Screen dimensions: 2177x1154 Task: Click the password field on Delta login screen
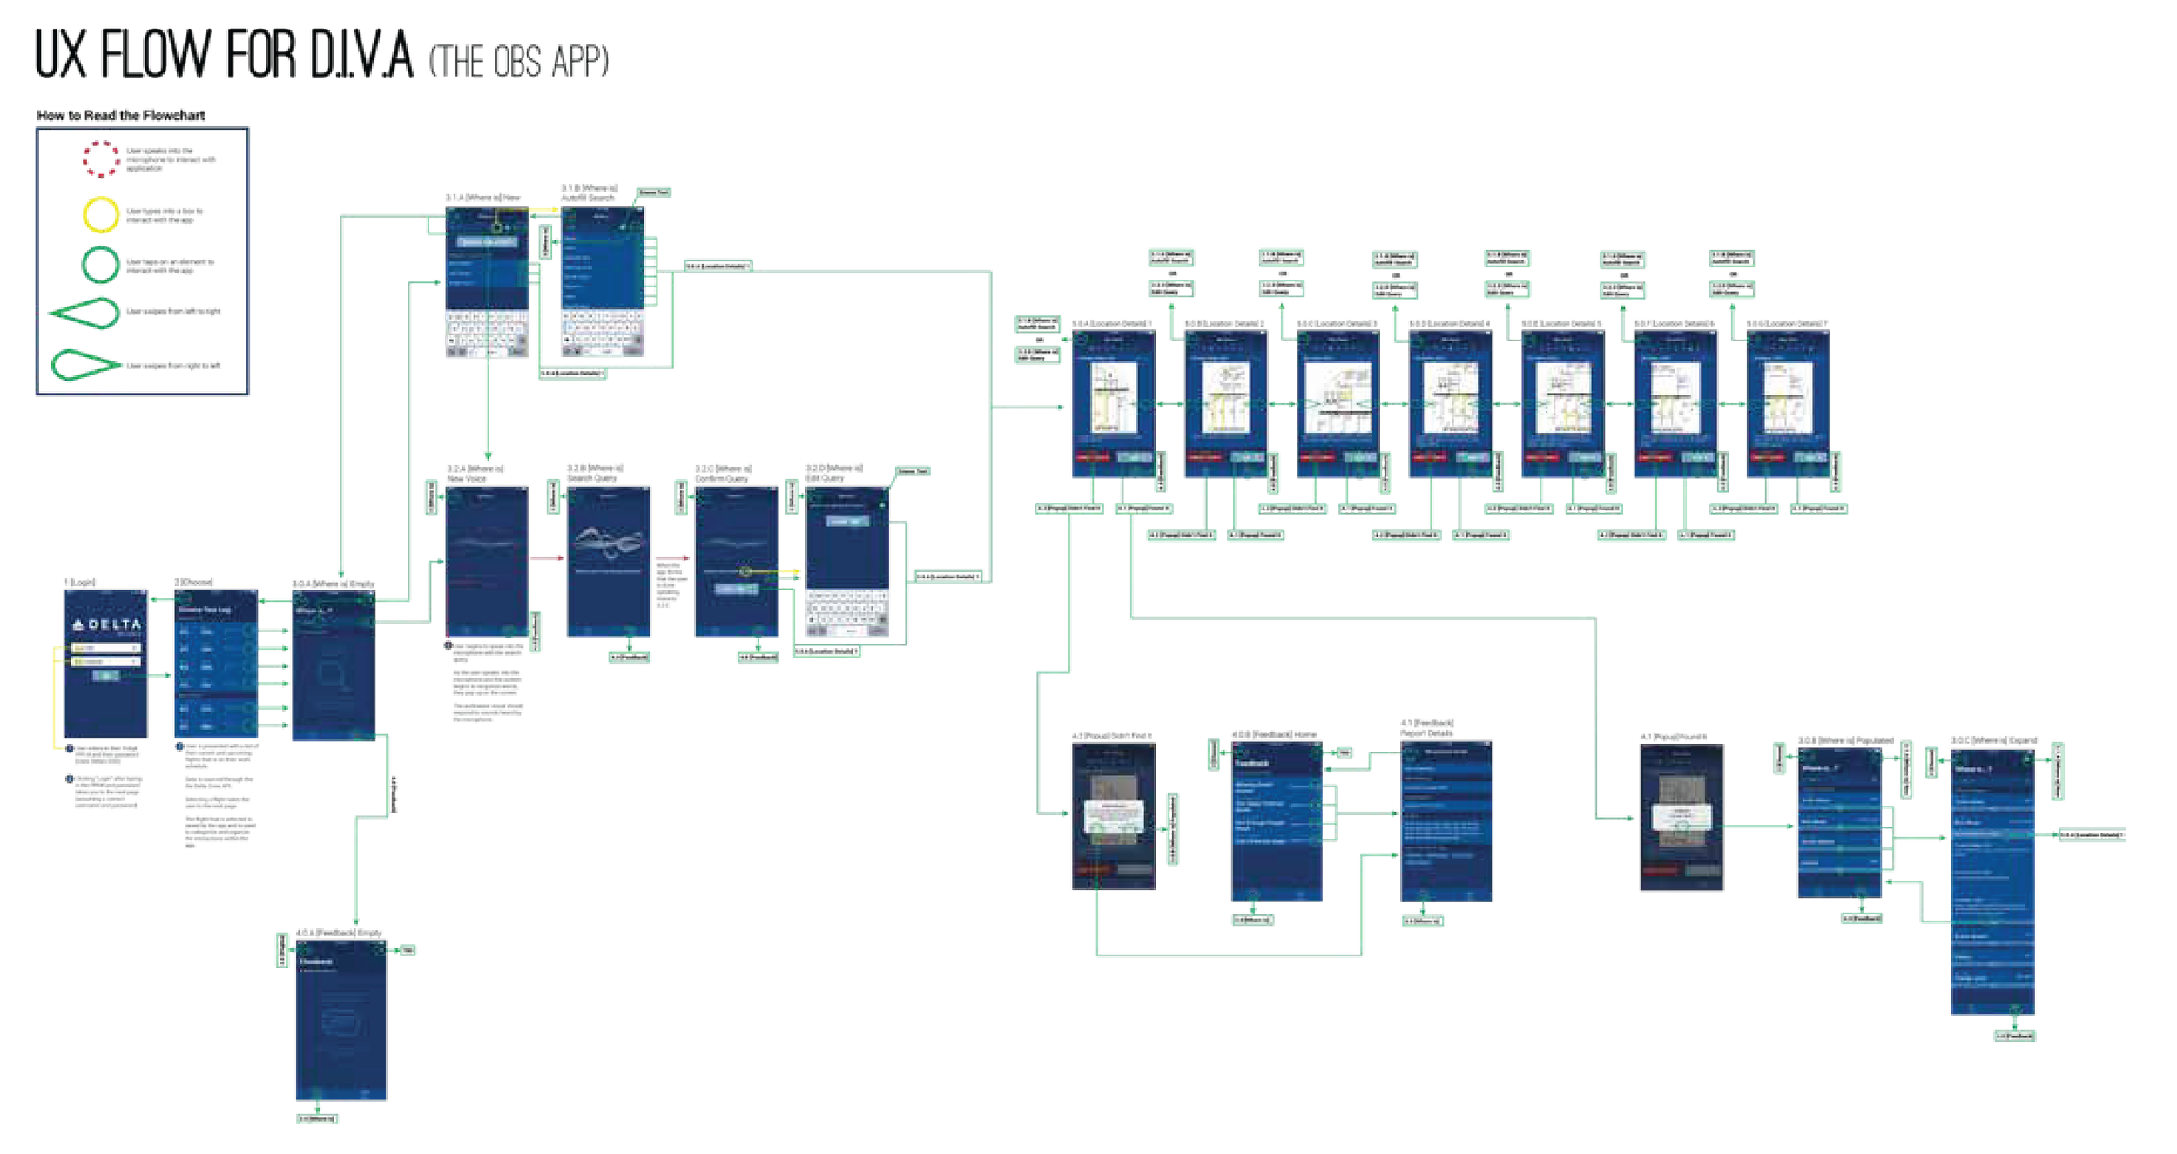click(104, 662)
